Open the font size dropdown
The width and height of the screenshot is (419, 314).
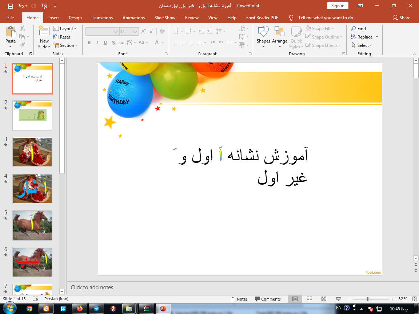(x=136, y=32)
